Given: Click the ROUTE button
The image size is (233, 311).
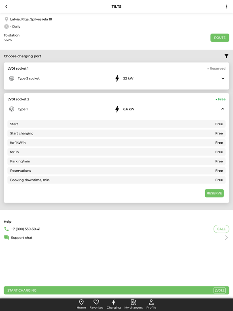Looking at the screenshot, I should (220, 38).
